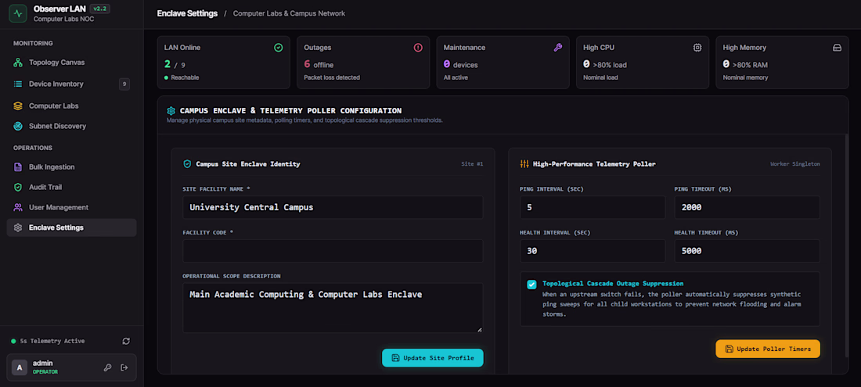Viewport: 861px width, 387px height.
Task: Open Topology Canvas from sidebar
Action: 71,63
